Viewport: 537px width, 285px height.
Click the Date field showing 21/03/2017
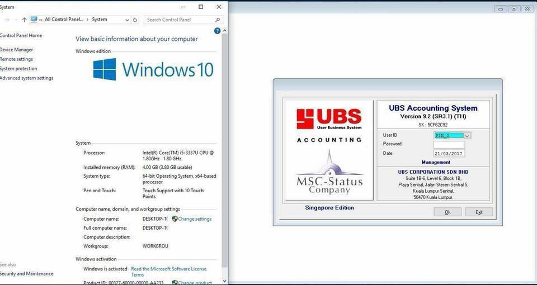449,153
